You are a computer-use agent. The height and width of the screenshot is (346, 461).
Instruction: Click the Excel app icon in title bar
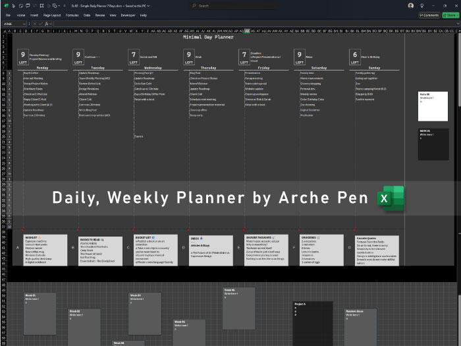tap(5, 5)
